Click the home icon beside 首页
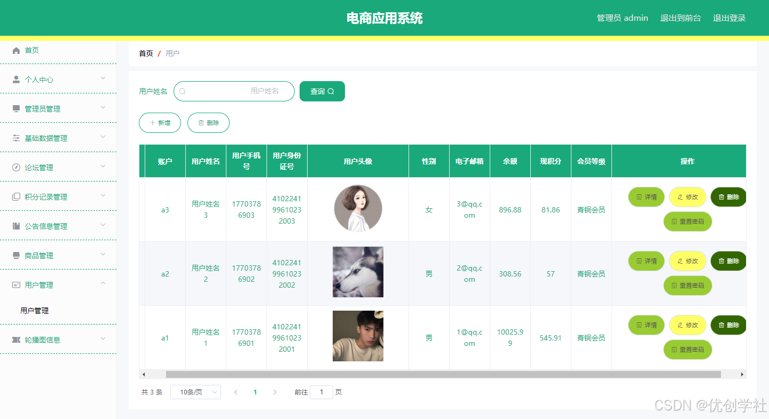Viewport: 769px width, 419px height. click(x=16, y=50)
